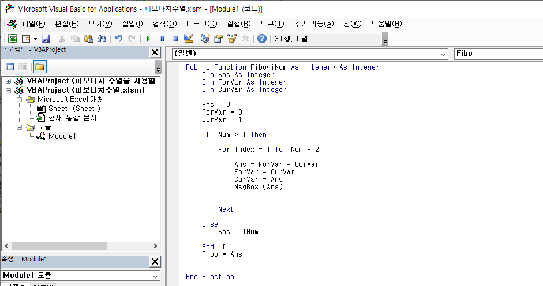Click the Break pause icon
Screen dimensions: 543x286
pyautogui.click(x=162, y=39)
